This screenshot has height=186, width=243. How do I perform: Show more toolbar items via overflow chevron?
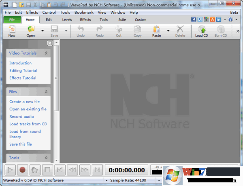point(238,31)
